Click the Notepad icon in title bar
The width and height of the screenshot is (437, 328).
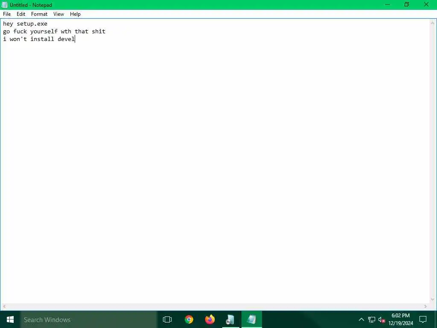[x=4, y=5]
